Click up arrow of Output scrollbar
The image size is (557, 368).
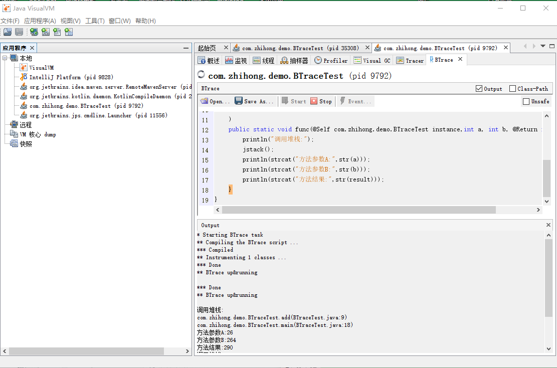point(548,235)
